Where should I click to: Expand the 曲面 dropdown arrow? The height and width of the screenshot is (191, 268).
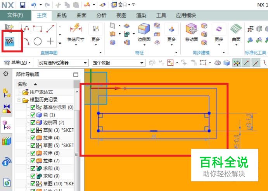click(236, 45)
